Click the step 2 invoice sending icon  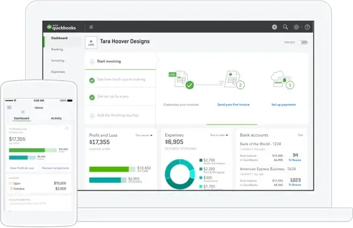click(x=232, y=80)
